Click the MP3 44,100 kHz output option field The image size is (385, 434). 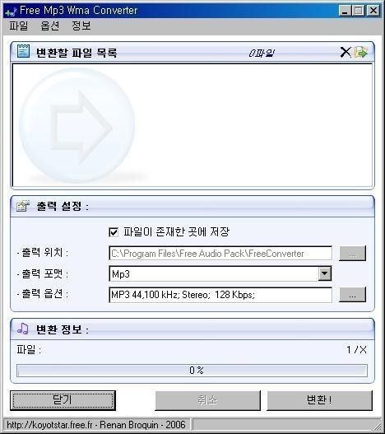coord(220,295)
